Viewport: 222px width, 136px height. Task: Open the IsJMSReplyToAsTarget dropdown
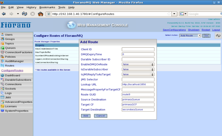click(138, 74)
